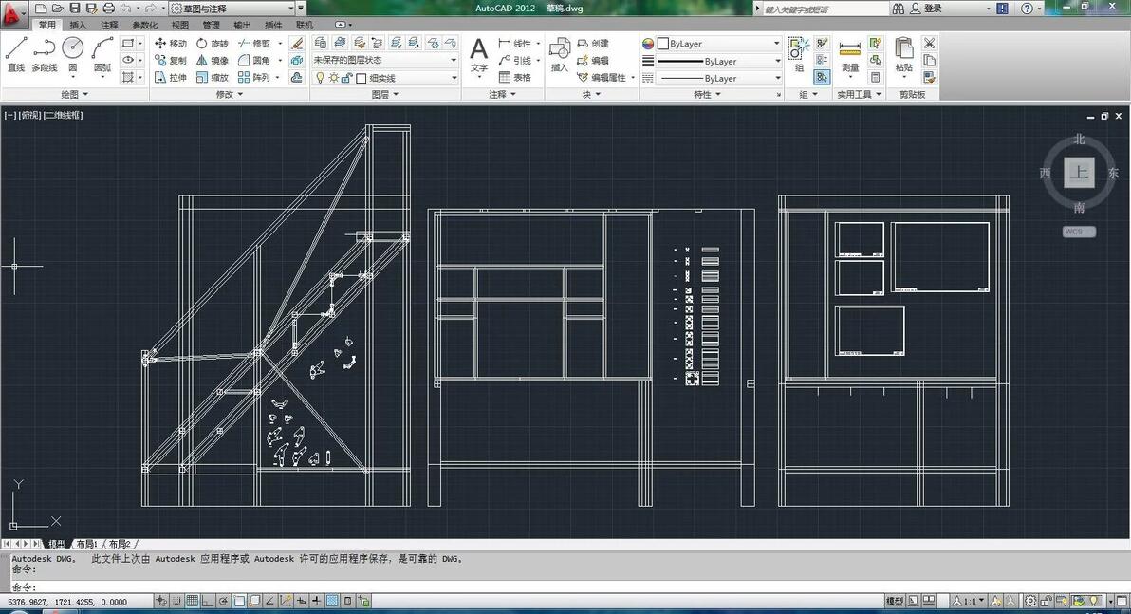1131x614 pixels.
Task: Click the 登录 sign-in button
Action: (926, 9)
